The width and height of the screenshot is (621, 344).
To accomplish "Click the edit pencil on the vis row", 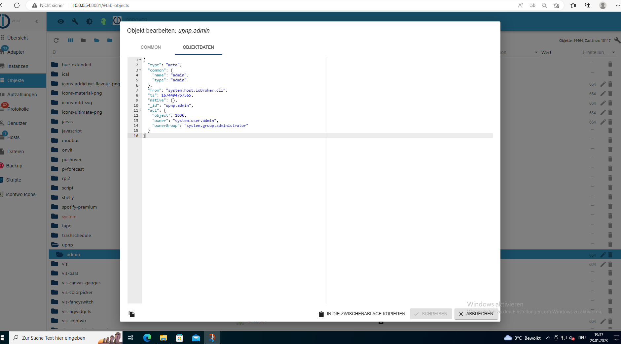I will click(603, 264).
